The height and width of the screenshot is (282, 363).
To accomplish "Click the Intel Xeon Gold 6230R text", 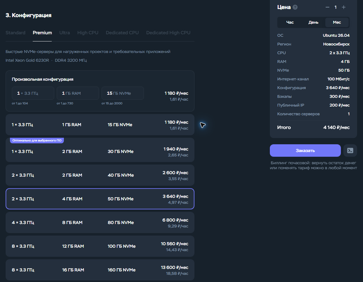I will 27,60.
